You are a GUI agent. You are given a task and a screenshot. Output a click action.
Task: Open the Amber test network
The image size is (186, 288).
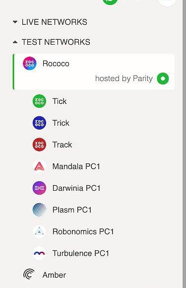click(54, 275)
